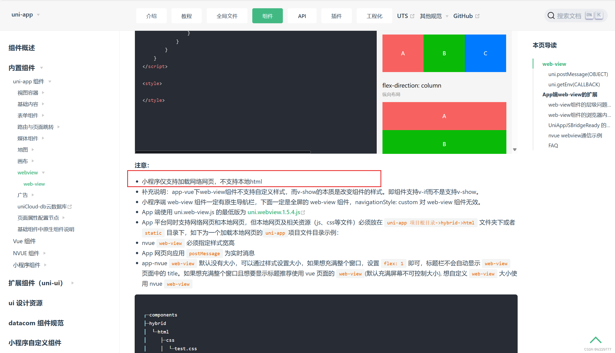This screenshot has width=615, height=353.
Task: Collapse the webview sidebar section
Action: [x=43, y=173]
